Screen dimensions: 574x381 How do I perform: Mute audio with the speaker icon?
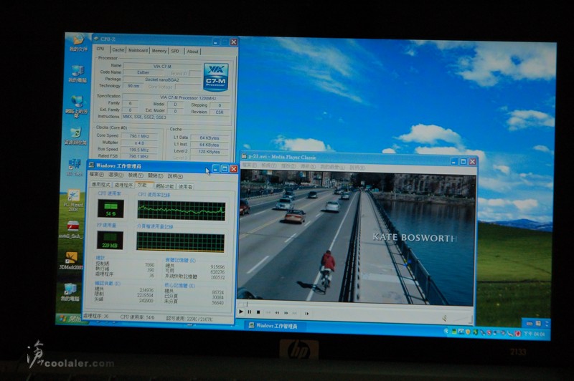coord(445,318)
